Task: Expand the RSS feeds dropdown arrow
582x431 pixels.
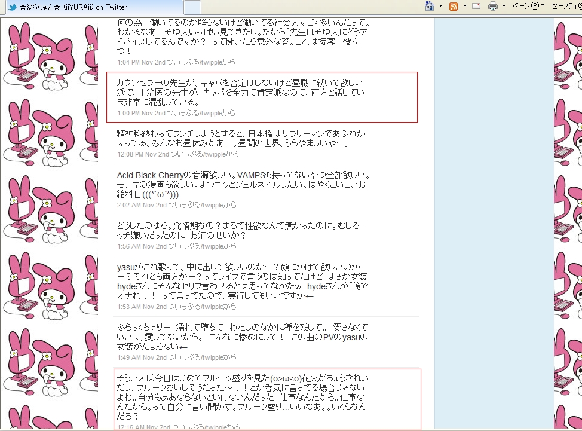Action: coord(465,6)
